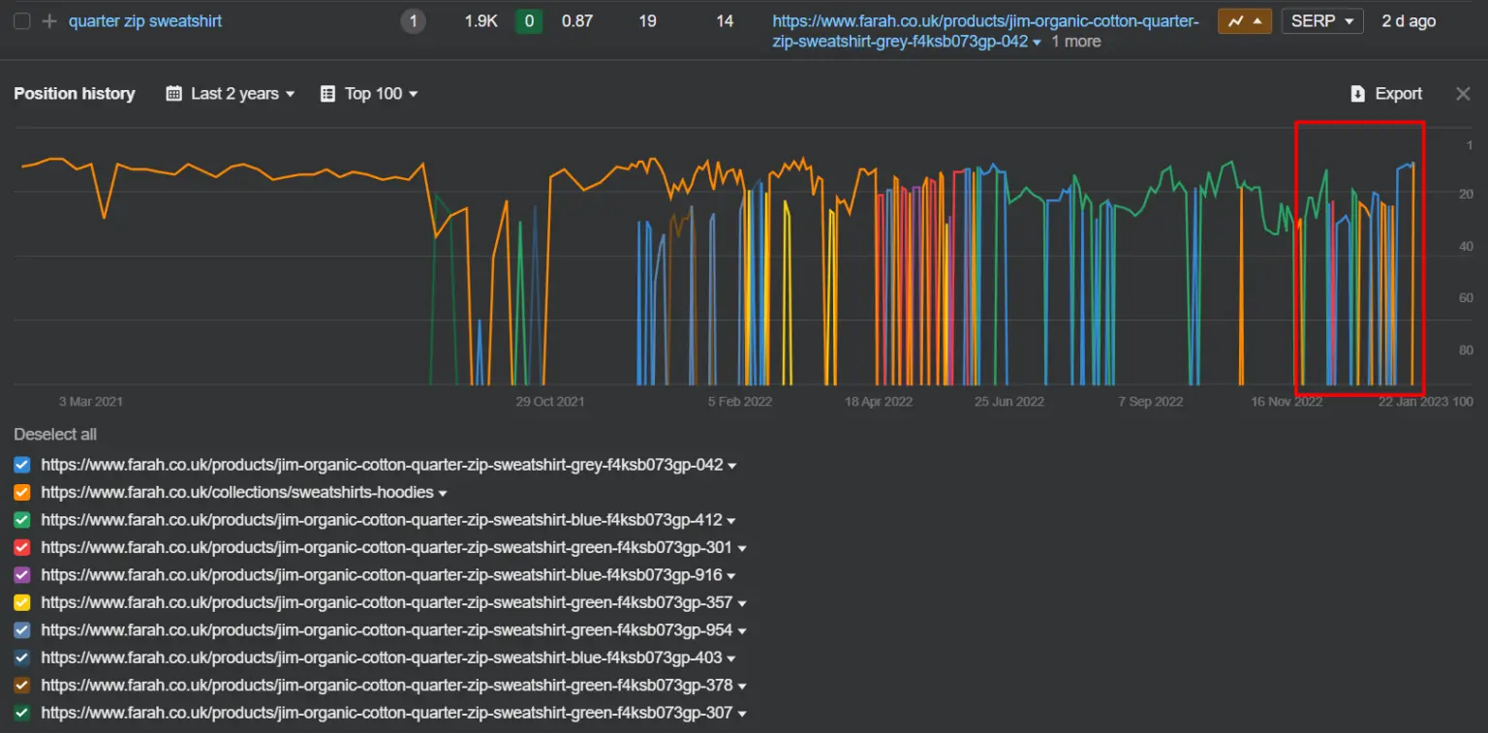
Task: Click Deselect all
Action: click(x=55, y=435)
